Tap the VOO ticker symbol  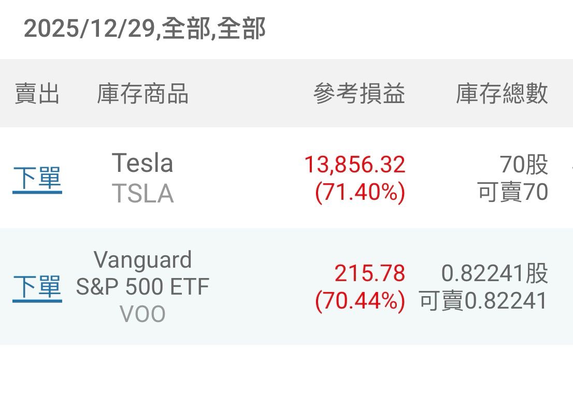[x=142, y=314]
